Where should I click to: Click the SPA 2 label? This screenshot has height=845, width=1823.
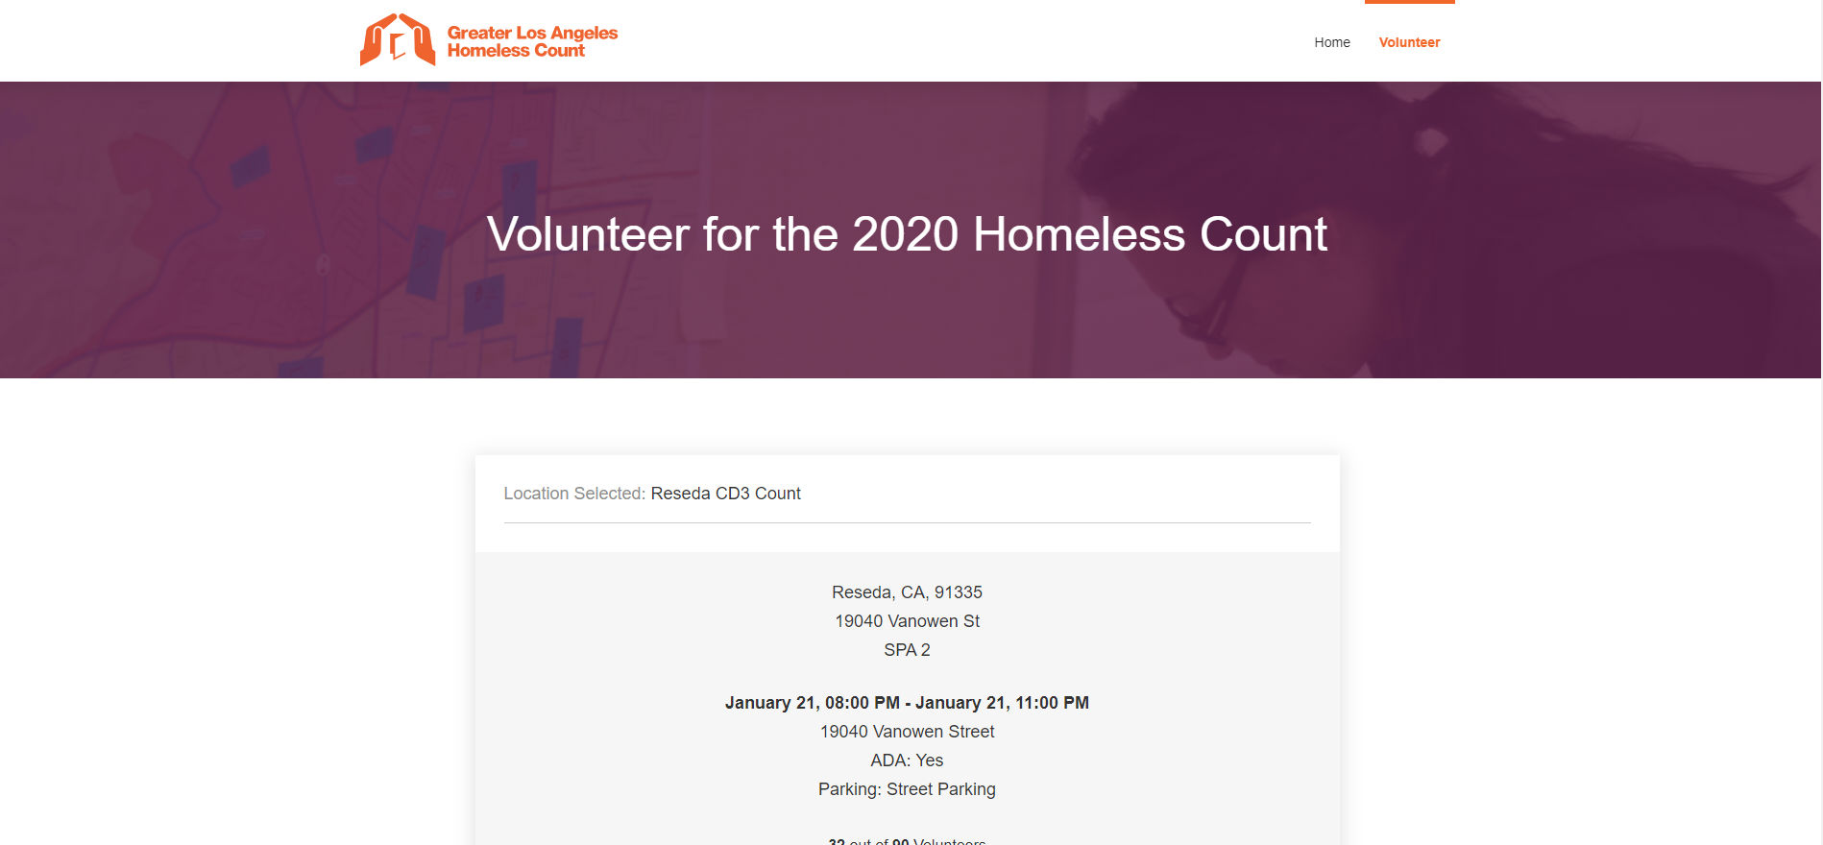(x=907, y=650)
